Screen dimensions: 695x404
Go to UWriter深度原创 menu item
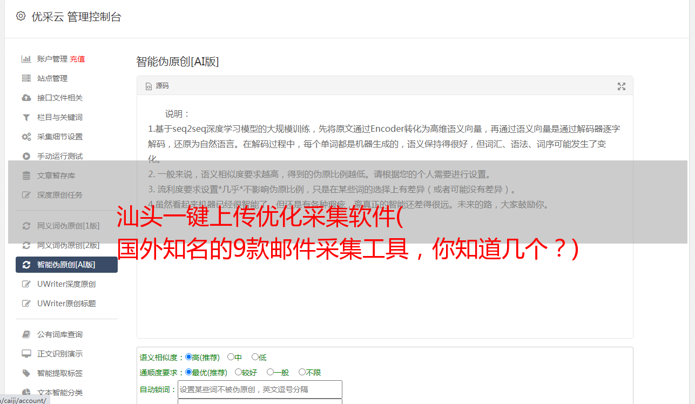click(66, 284)
